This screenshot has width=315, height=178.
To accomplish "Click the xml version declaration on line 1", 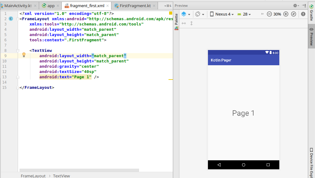I will coord(67,14).
